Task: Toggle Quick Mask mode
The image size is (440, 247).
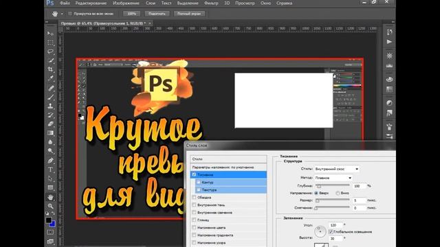Action: [50, 232]
